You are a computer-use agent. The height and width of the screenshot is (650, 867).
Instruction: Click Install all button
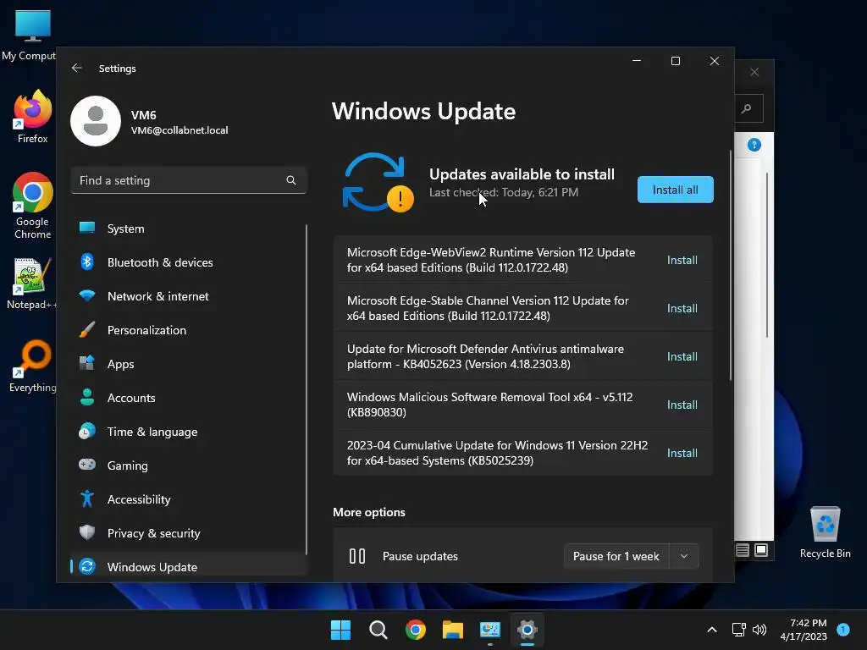(x=675, y=190)
